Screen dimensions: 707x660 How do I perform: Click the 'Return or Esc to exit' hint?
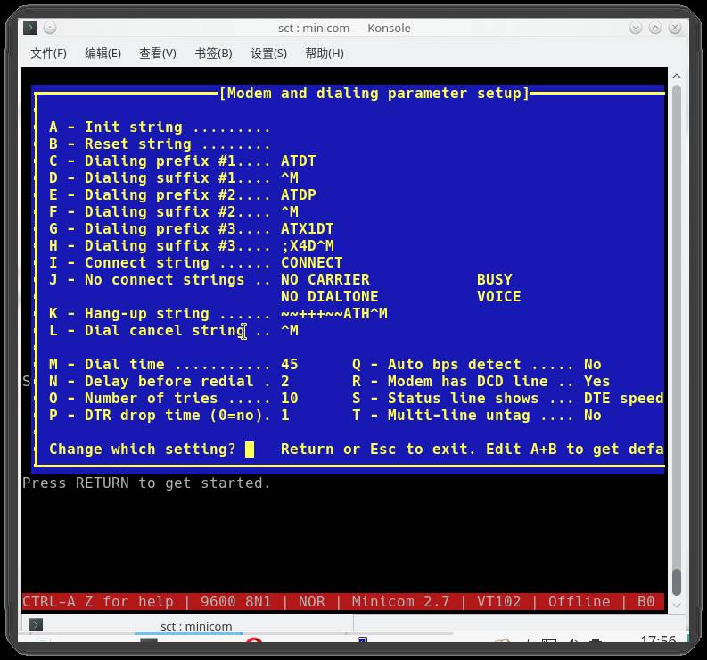(378, 450)
